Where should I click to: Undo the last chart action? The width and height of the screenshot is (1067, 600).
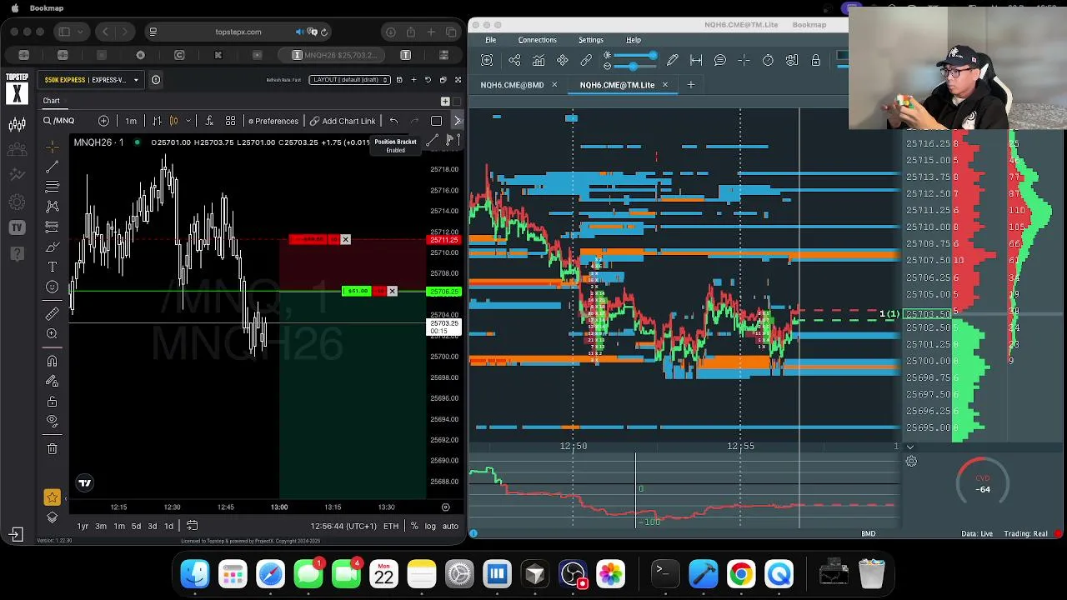pos(393,121)
